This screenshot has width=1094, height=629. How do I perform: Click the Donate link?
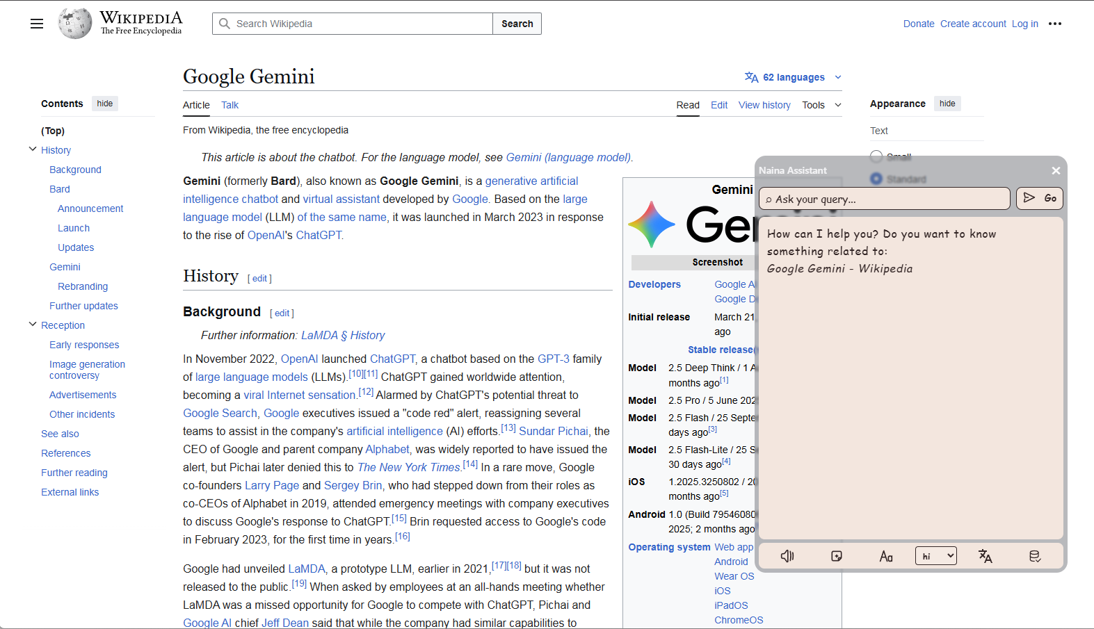919,24
